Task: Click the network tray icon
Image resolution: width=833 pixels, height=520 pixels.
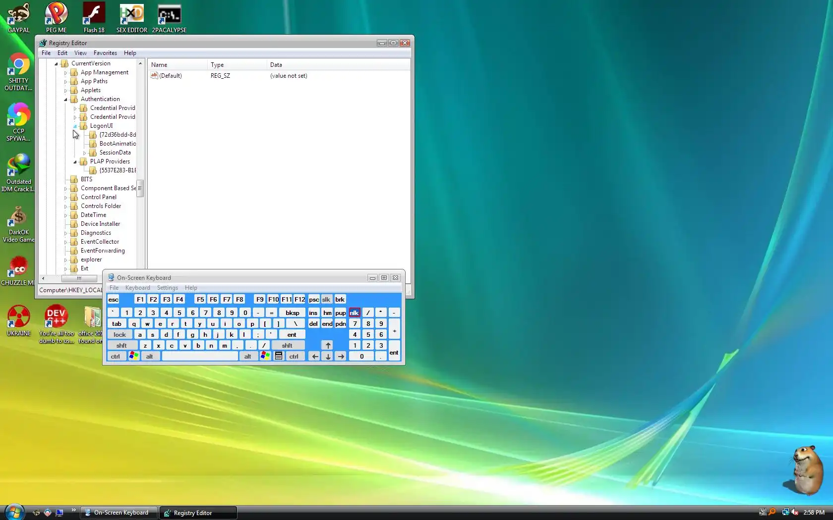Action: (x=785, y=512)
